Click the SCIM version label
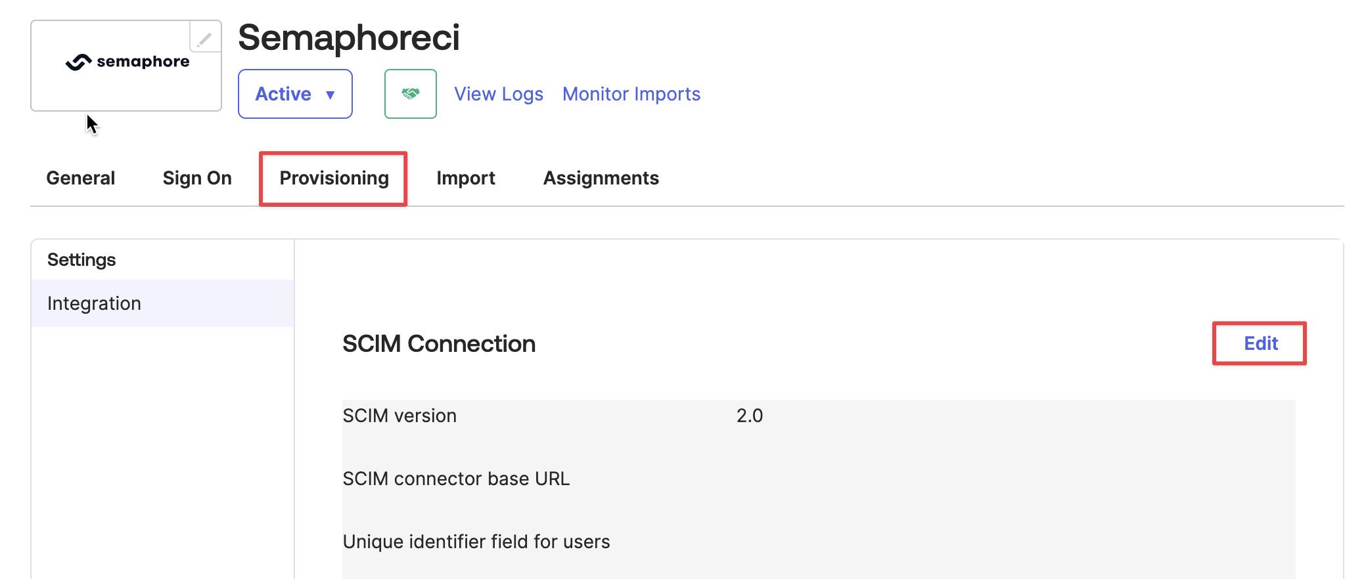Viewport: 1368px width, 579px height. coord(399,416)
